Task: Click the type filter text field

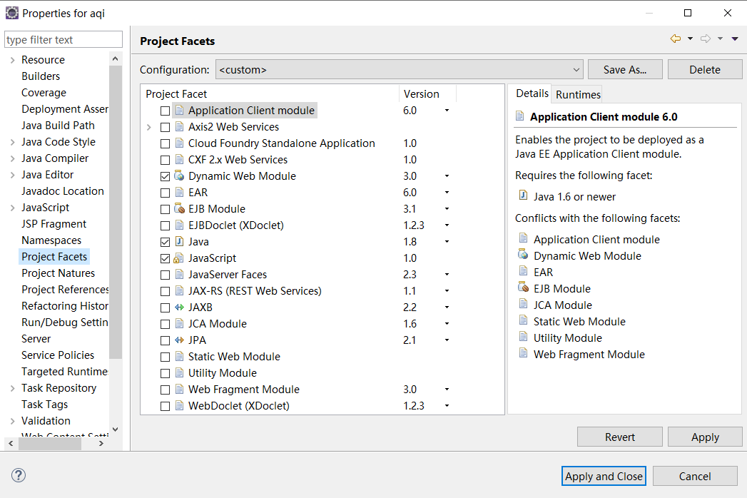Action: click(x=63, y=40)
